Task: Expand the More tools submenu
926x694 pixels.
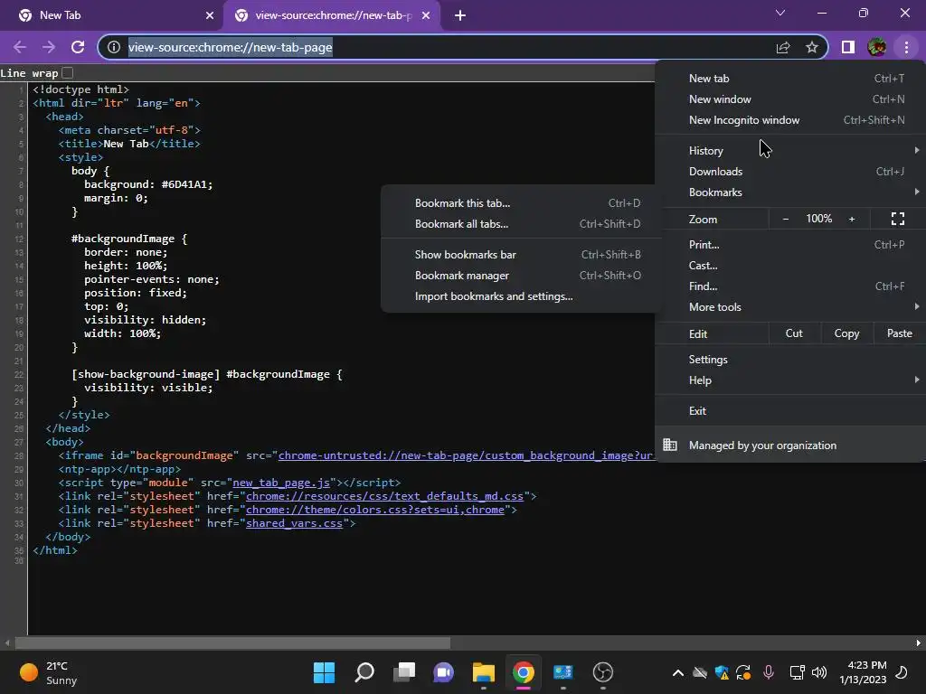Action: [790, 307]
